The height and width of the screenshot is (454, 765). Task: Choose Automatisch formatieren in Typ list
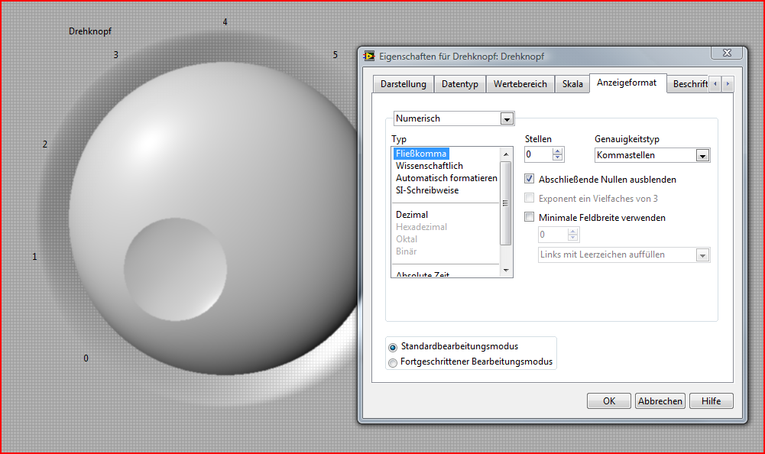point(446,178)
